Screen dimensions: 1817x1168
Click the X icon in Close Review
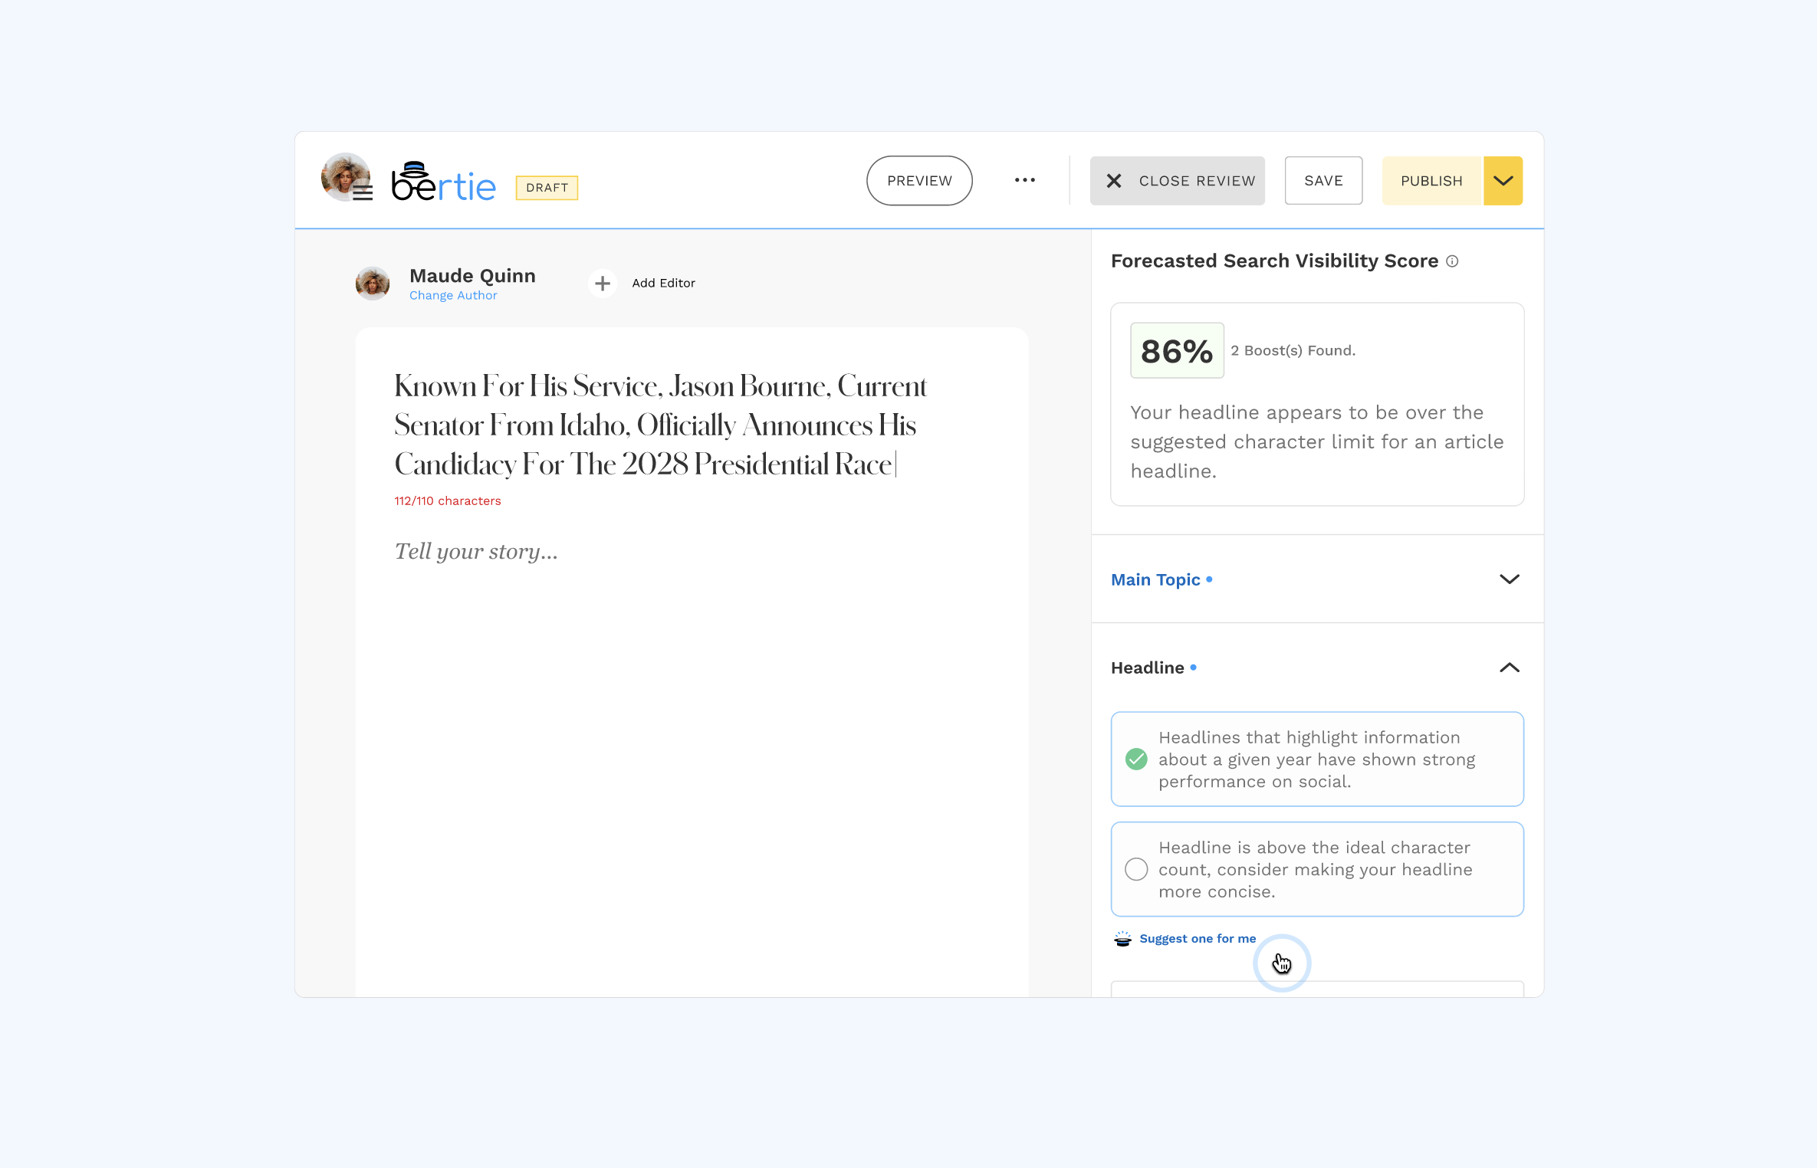click(x=1114, y=181)
